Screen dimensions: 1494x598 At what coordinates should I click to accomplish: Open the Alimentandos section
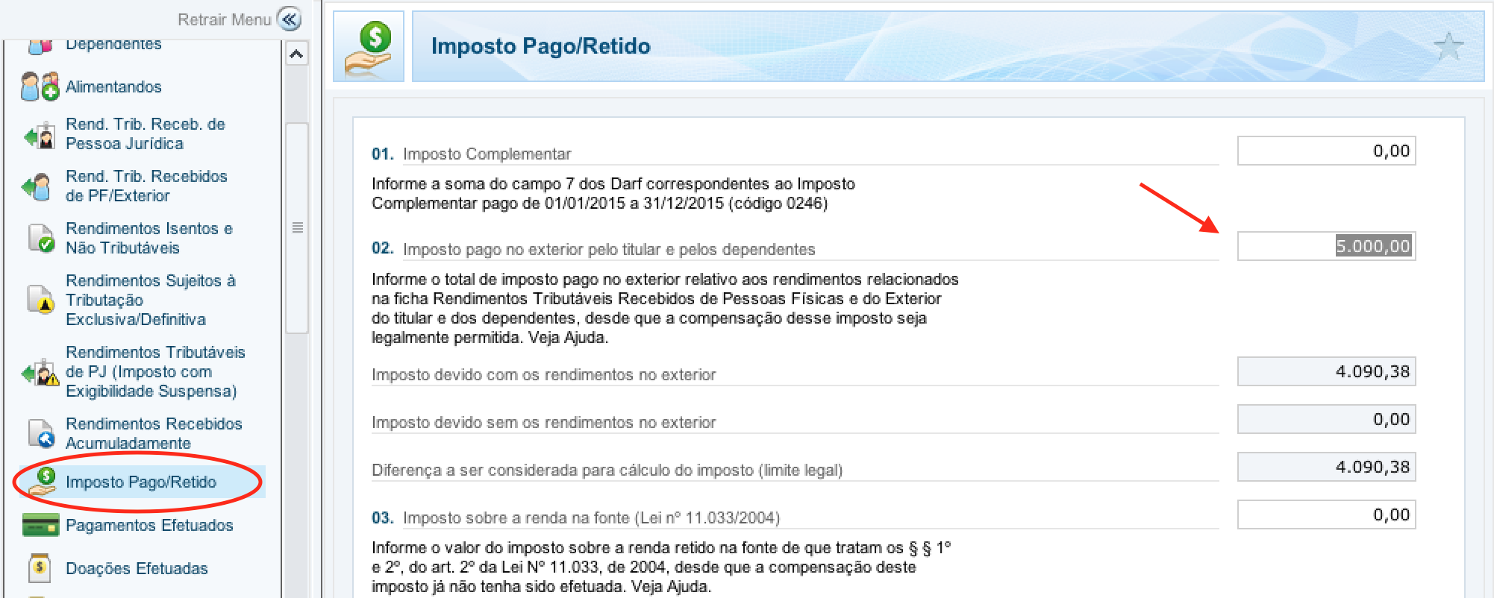pos(113,86)
